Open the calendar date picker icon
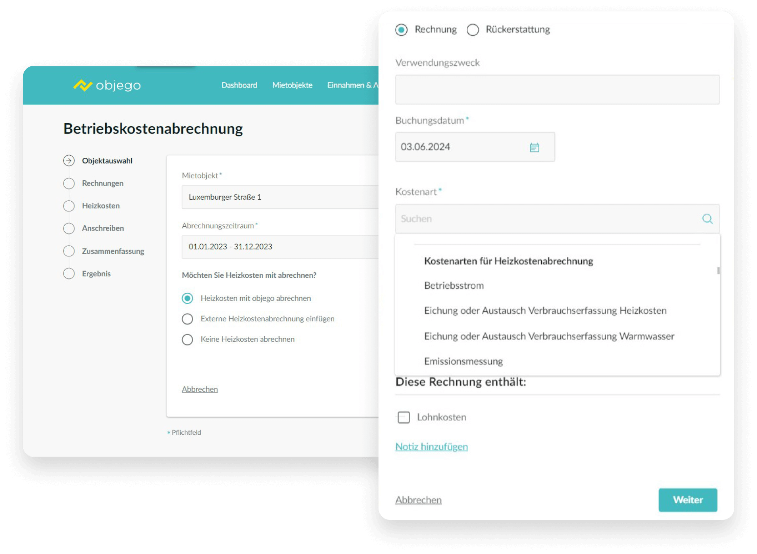757x554 pixels. pos(534,147)
